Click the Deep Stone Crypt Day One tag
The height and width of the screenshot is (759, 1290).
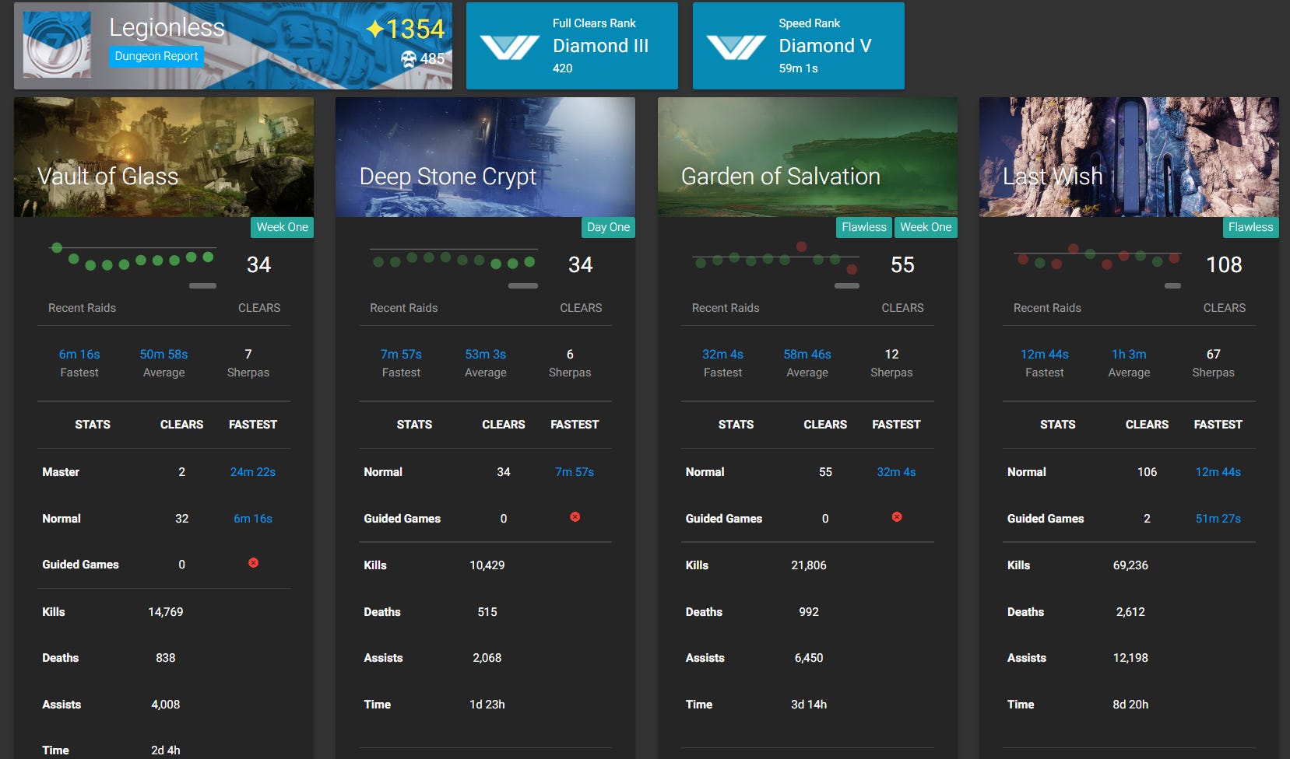click(x=608, y=227)
